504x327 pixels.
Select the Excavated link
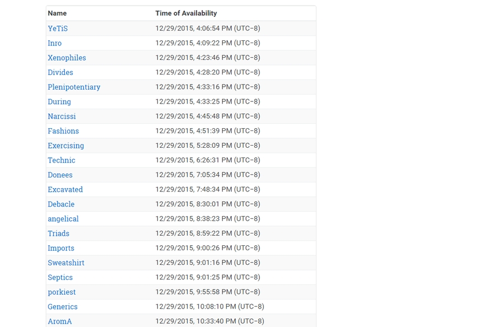[x=65, y=189]
